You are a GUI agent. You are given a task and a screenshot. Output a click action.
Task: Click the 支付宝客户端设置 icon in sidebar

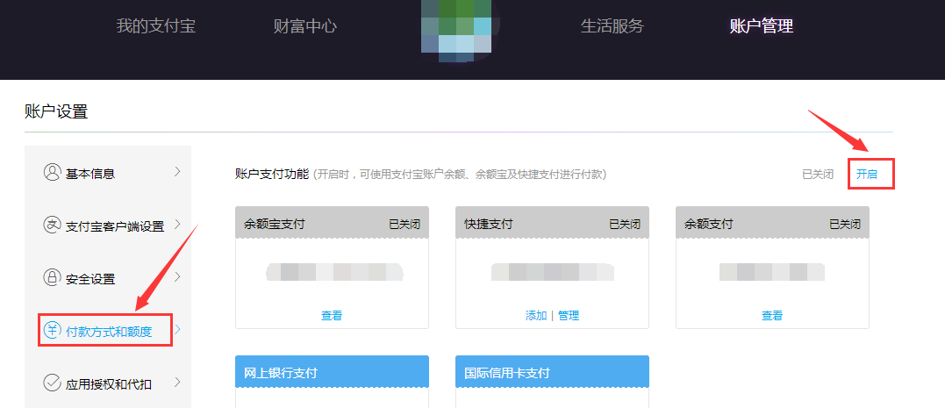pos(53,225)
